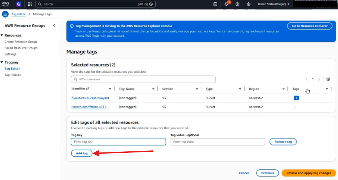The image size is (338, 180).
Task: Open the flyout-cas-bucket-buoyant resource link
Action: click(90, 98)
